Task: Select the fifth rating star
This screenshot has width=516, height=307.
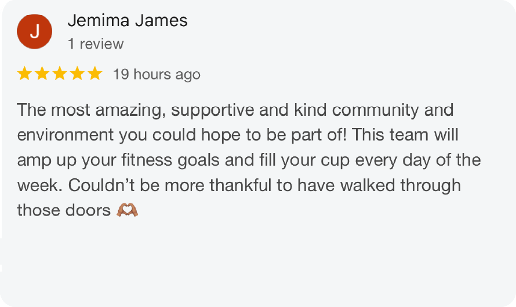Action: 95,74
